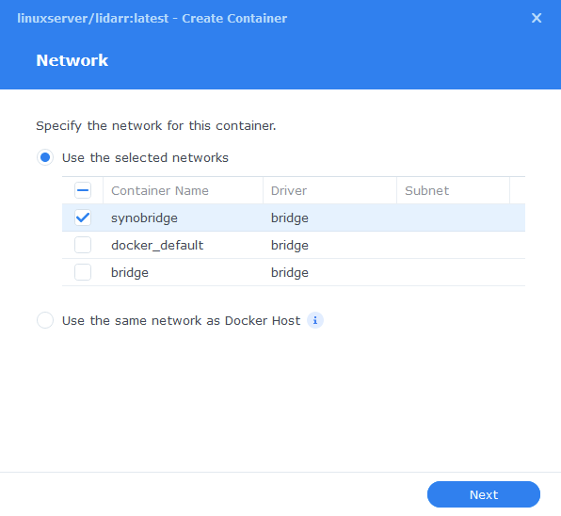The height and width of the screenshot is (516, 561).
Task: Close the Create Container dialog
Action: point(537,18)
